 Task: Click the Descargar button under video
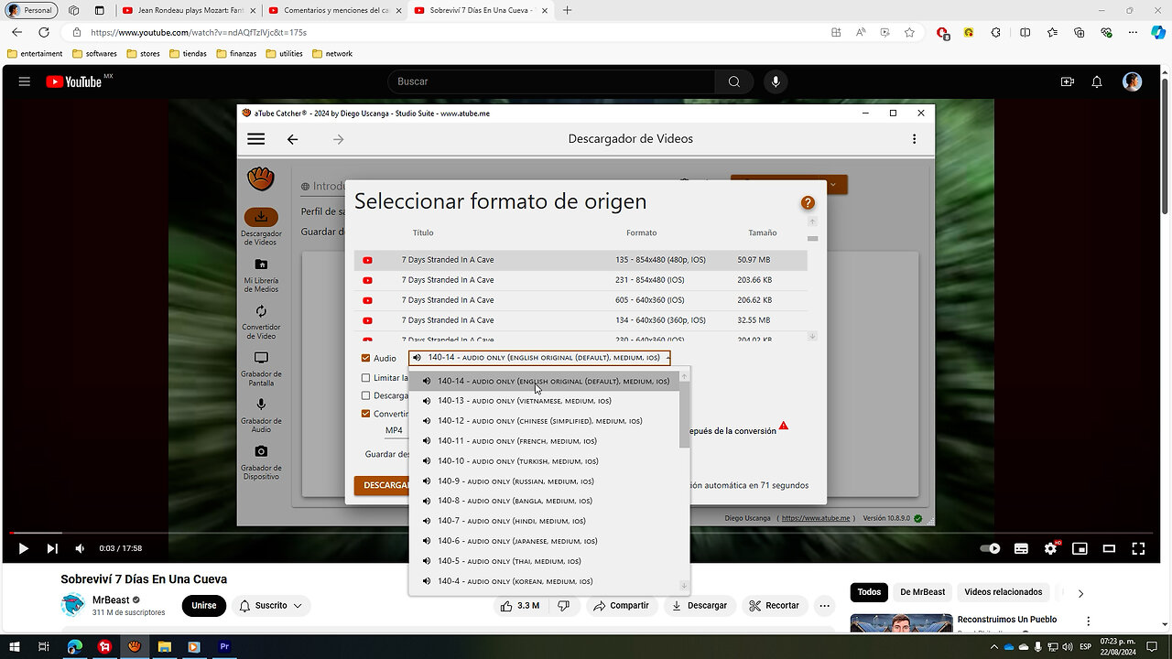(700, 605)
